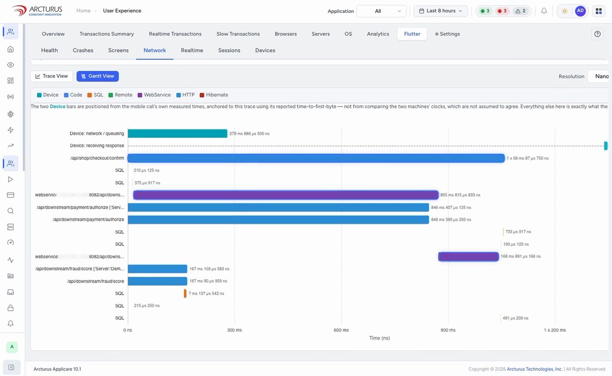Open the Arcturus Technologies, Inc. link

point(534,369)
